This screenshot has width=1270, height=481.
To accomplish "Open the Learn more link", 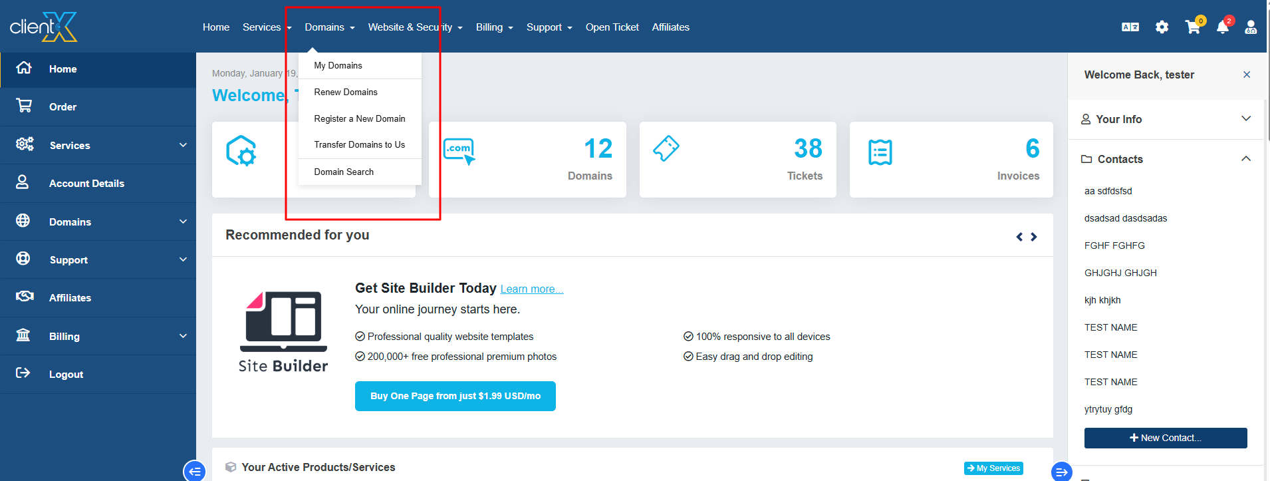I will click(531, 289).
